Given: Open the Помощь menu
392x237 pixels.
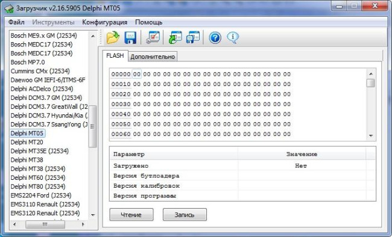Looking at the screenshot, I should [x=149, y=22].
